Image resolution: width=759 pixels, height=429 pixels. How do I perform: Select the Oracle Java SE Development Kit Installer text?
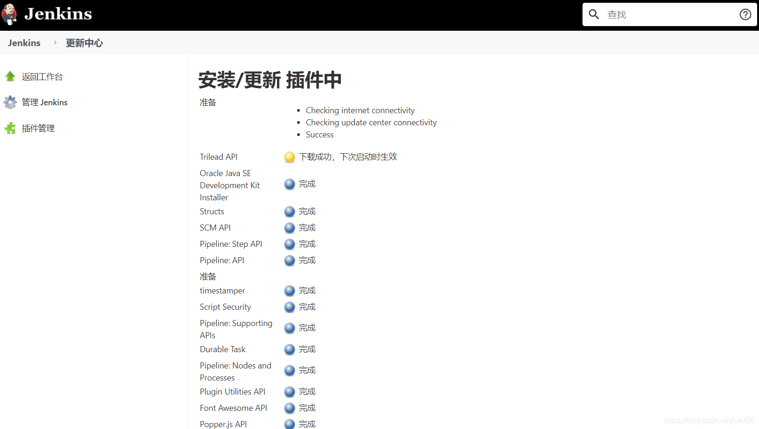(x=230, y=185)
